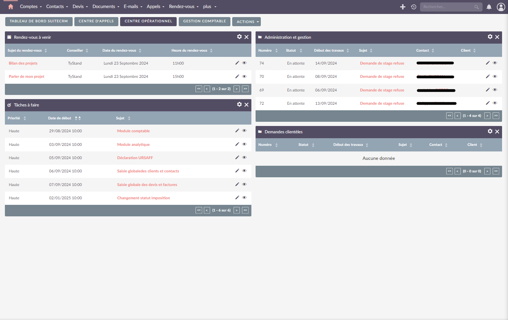Jump to first page in Administration dashlet

click(449, 116)
